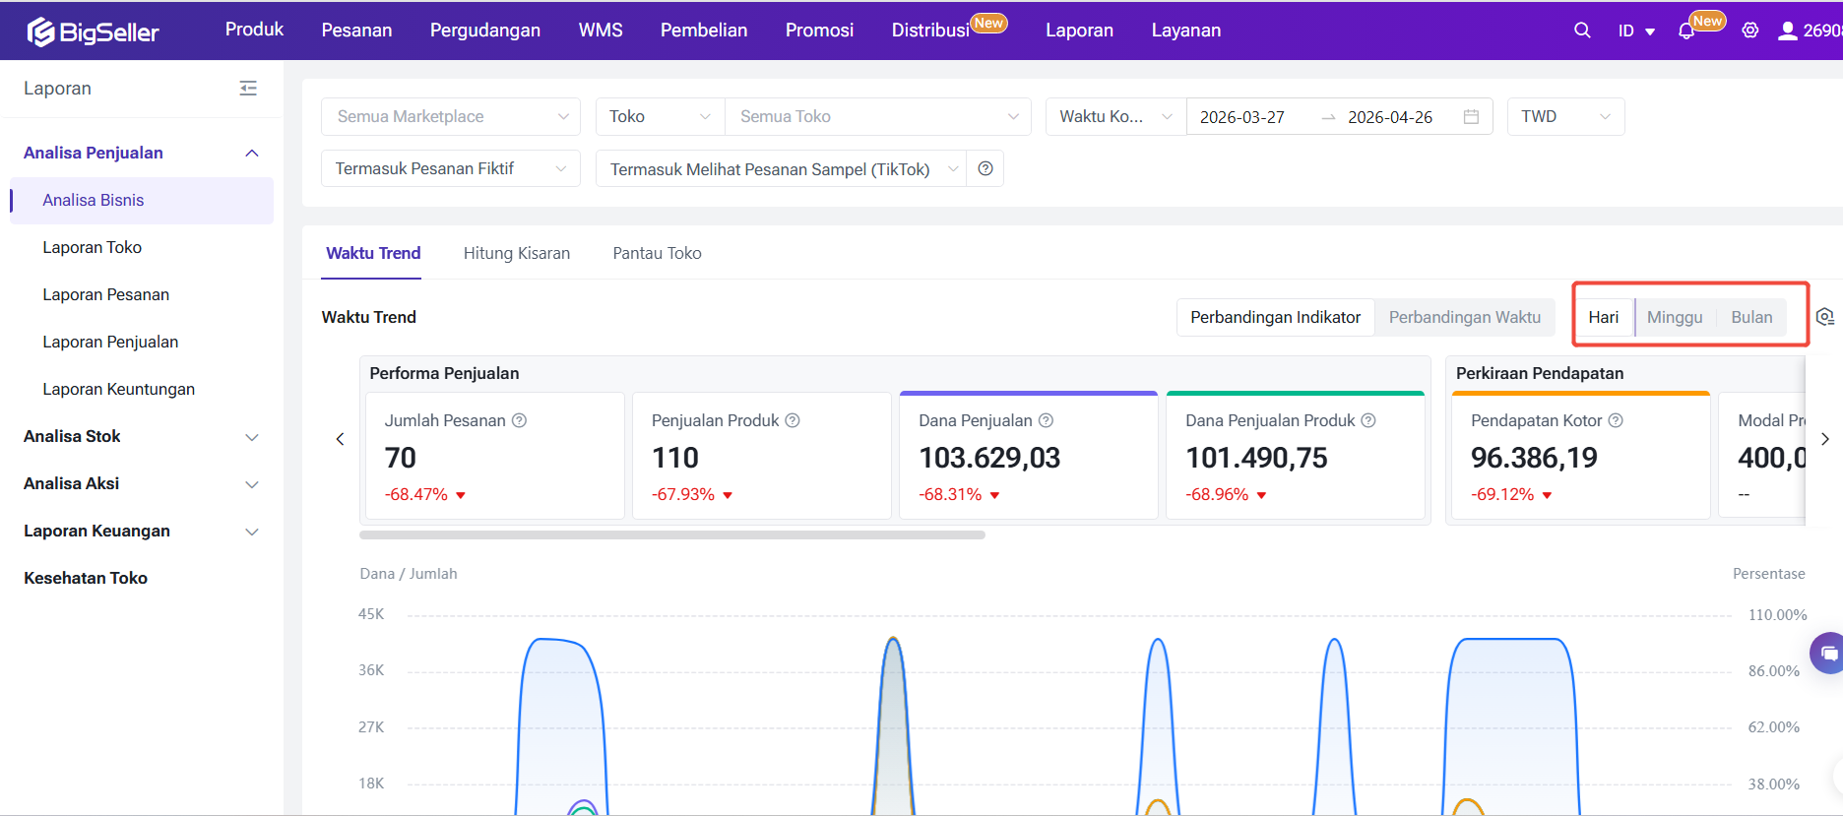1843x816 pixels.
Task: Open the notifications bell icon
Action: point(1686,31)
